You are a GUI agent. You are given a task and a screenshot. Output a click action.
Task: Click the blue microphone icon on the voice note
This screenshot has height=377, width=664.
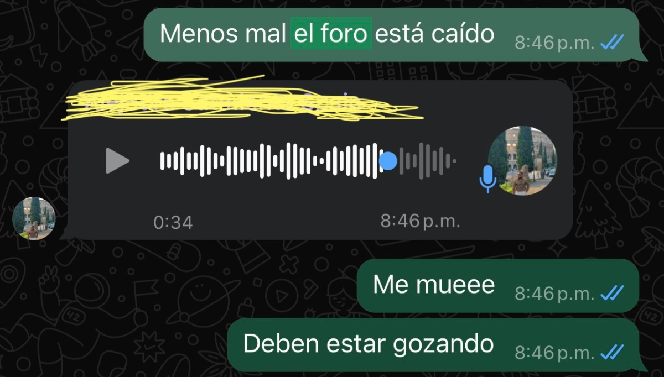[x=487, y=178]
